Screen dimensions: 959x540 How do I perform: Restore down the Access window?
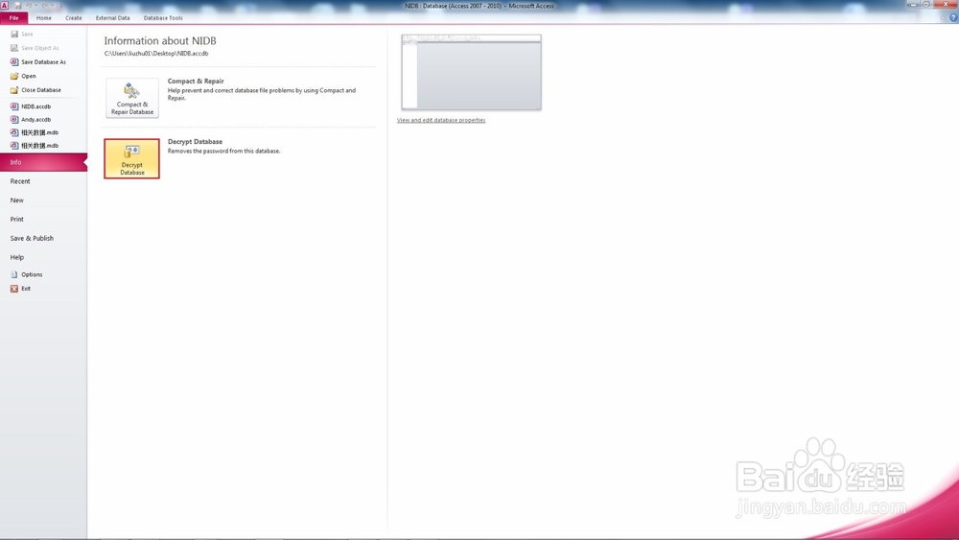[x=926, y=4]
